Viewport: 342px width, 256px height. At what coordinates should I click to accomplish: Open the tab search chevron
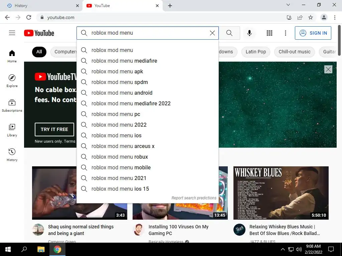point(288,5)
